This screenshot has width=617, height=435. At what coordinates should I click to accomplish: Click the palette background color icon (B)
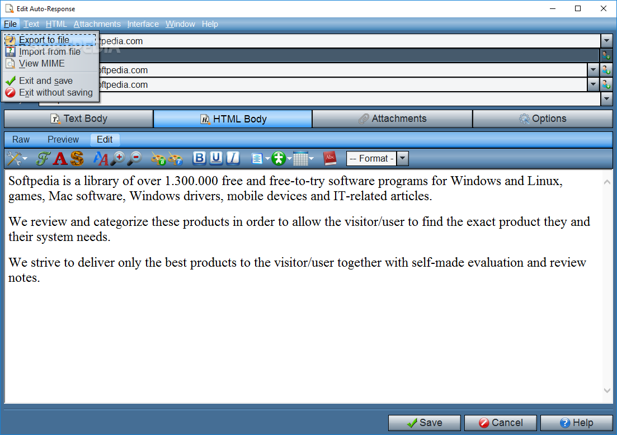coord(158,158)
